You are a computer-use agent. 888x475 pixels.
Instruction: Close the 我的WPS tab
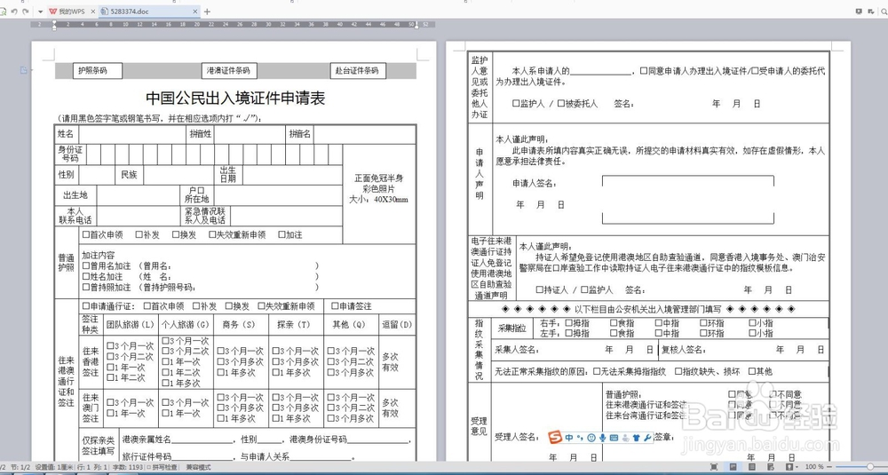pyautogui.click(x=93, y=12)
